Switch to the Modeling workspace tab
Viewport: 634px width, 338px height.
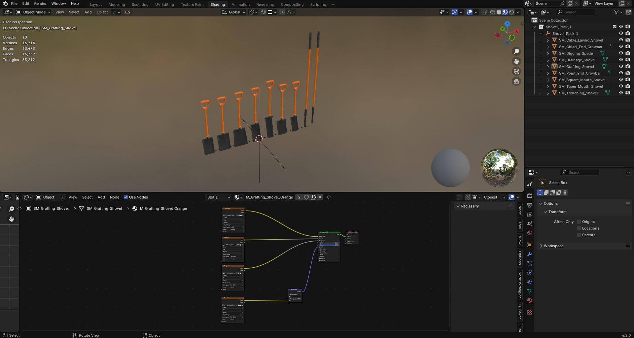[117, 4]
